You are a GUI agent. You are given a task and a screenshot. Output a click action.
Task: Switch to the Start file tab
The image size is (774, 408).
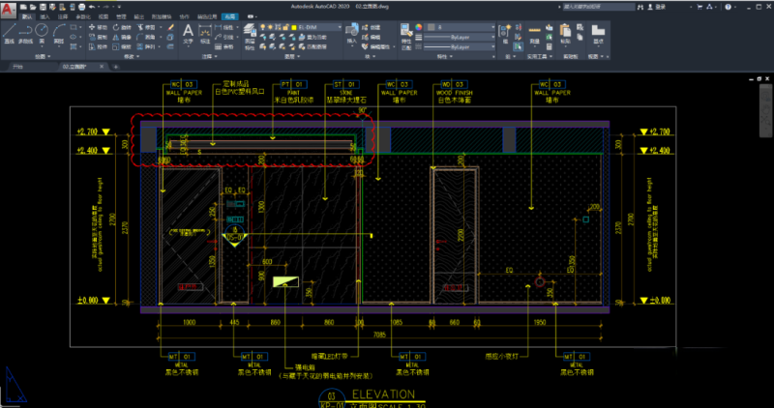16,69
